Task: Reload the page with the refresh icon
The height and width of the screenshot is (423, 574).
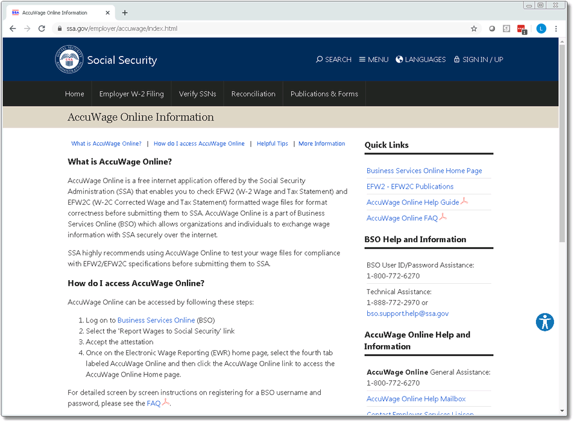Action: (x=42, y=28)
